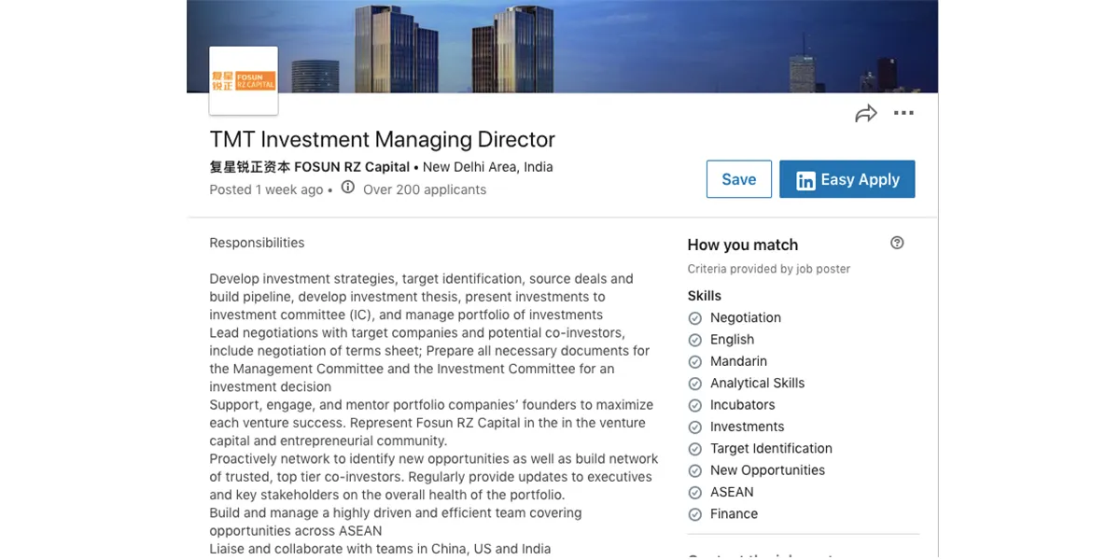
Task: Click the share arrow icon
Action: tap(866, 114)
